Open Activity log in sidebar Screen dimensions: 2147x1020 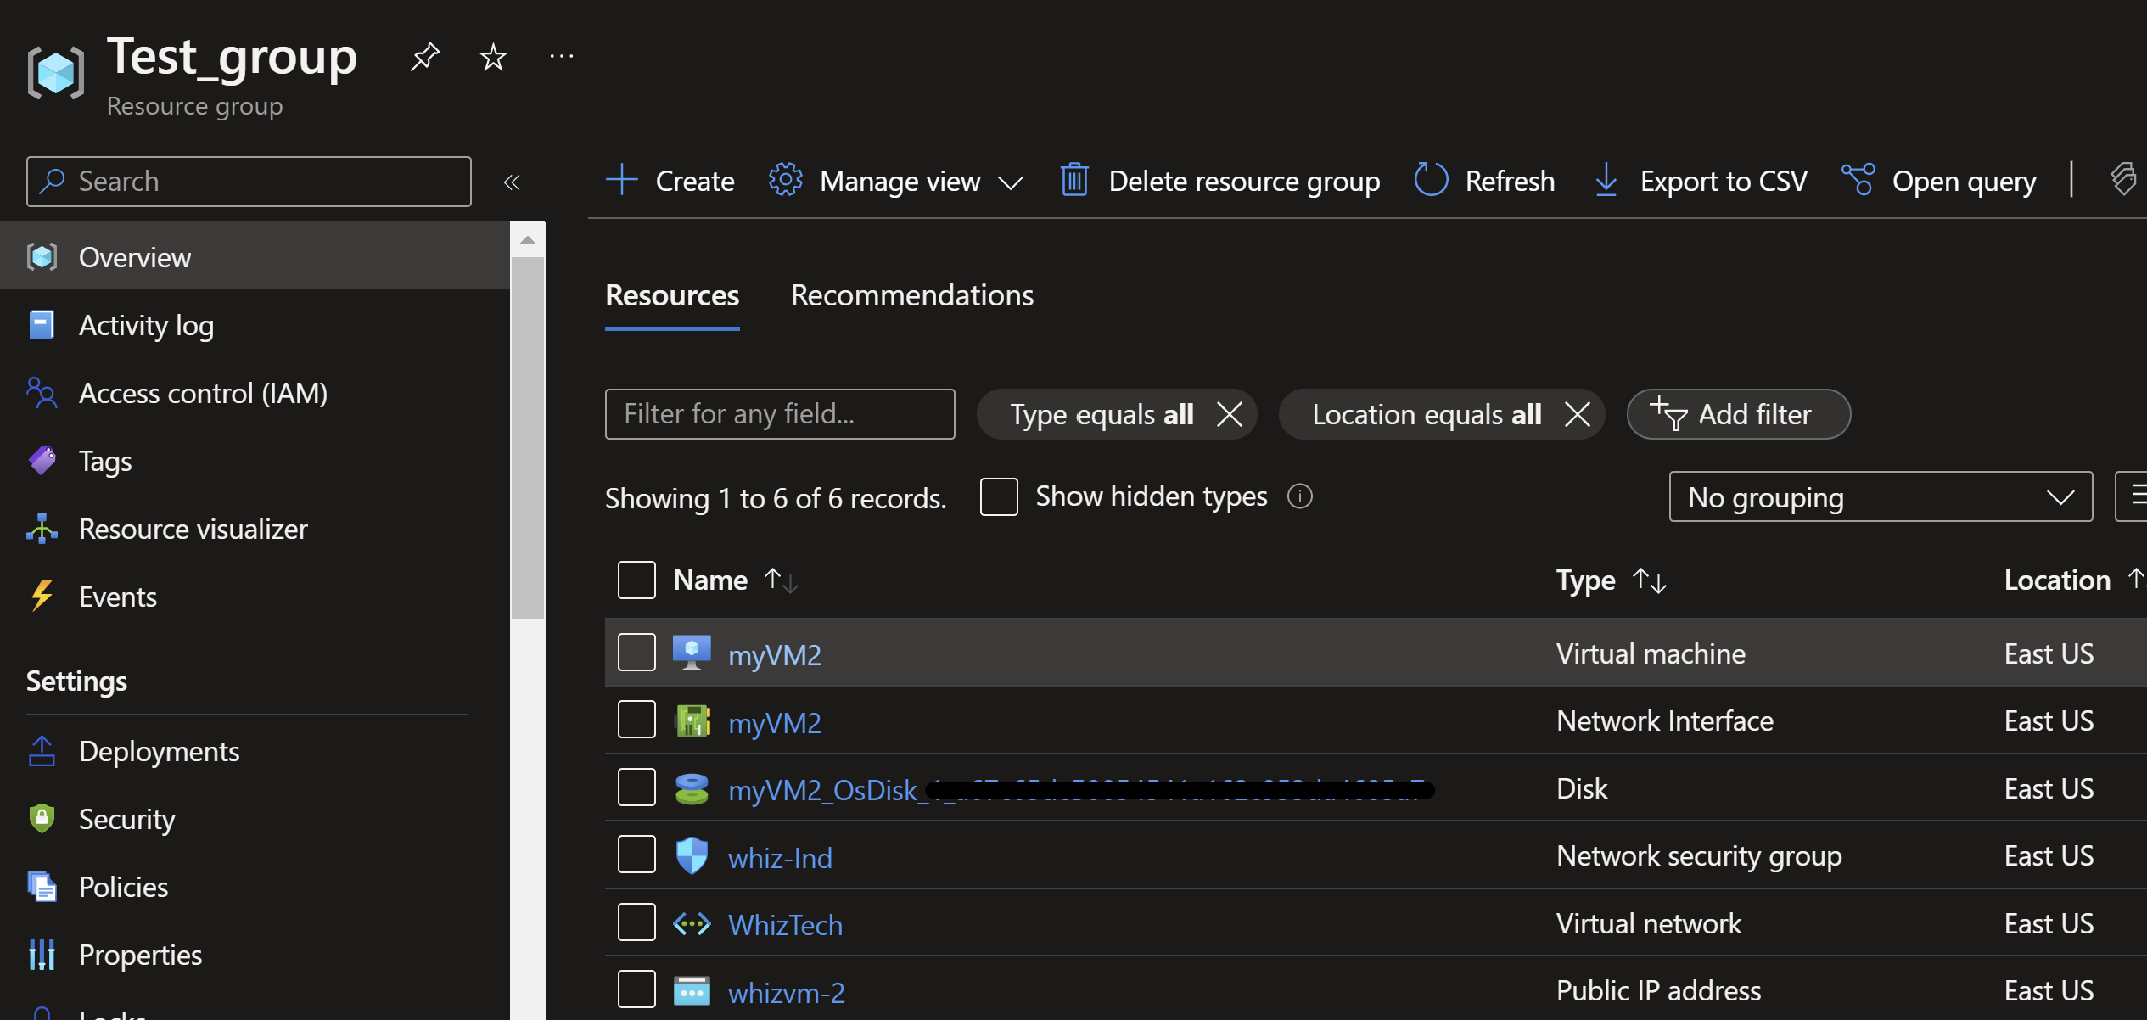(146, 326)
